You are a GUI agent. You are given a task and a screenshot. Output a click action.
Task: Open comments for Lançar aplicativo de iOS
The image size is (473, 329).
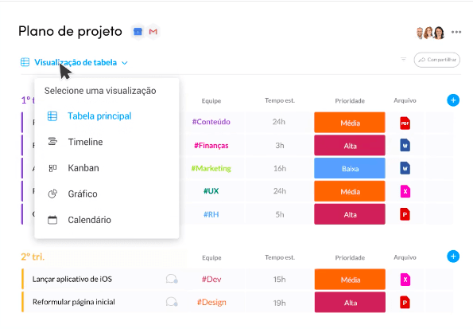coord(172,279)
